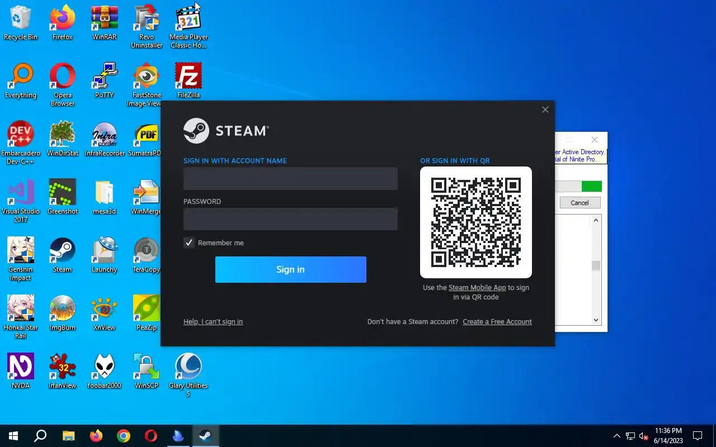Viewport: 716px width, 447px height.
Task: Close the Steam sign-in dialog
Action: (545, 110)
